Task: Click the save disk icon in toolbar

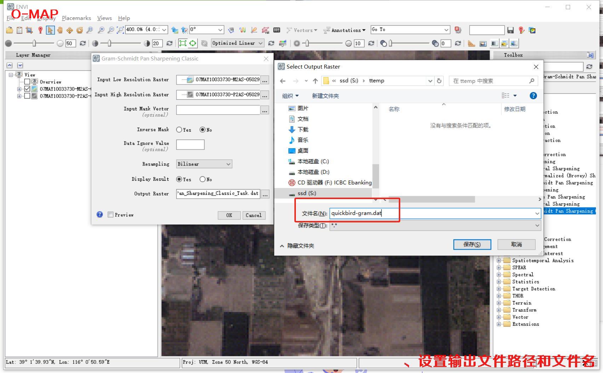Action: tap(510, 30)
